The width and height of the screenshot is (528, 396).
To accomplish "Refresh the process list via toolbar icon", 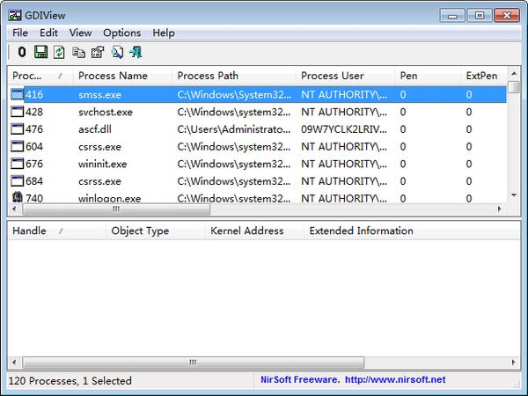I will [59, 53].
